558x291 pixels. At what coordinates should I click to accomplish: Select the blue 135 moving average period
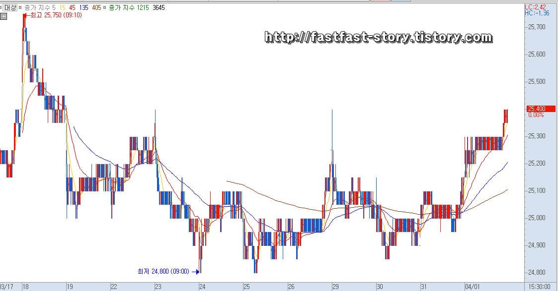[x=83, y=7]
